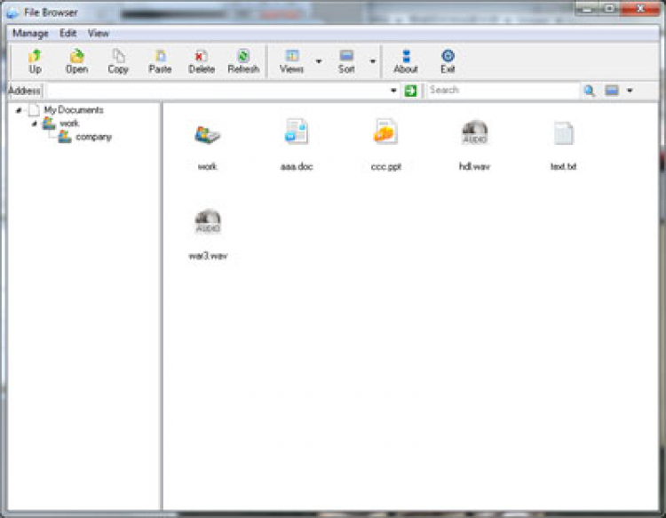Click the view mode icon beside search

point(612,90)
